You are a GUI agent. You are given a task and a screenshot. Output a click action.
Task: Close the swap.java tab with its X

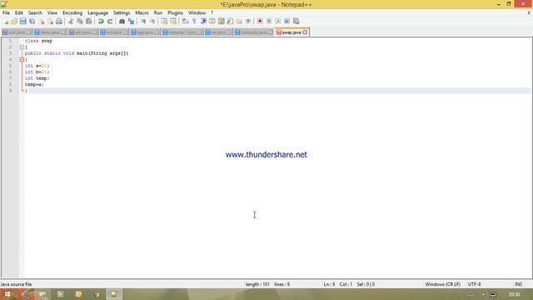tap(305, 32)
